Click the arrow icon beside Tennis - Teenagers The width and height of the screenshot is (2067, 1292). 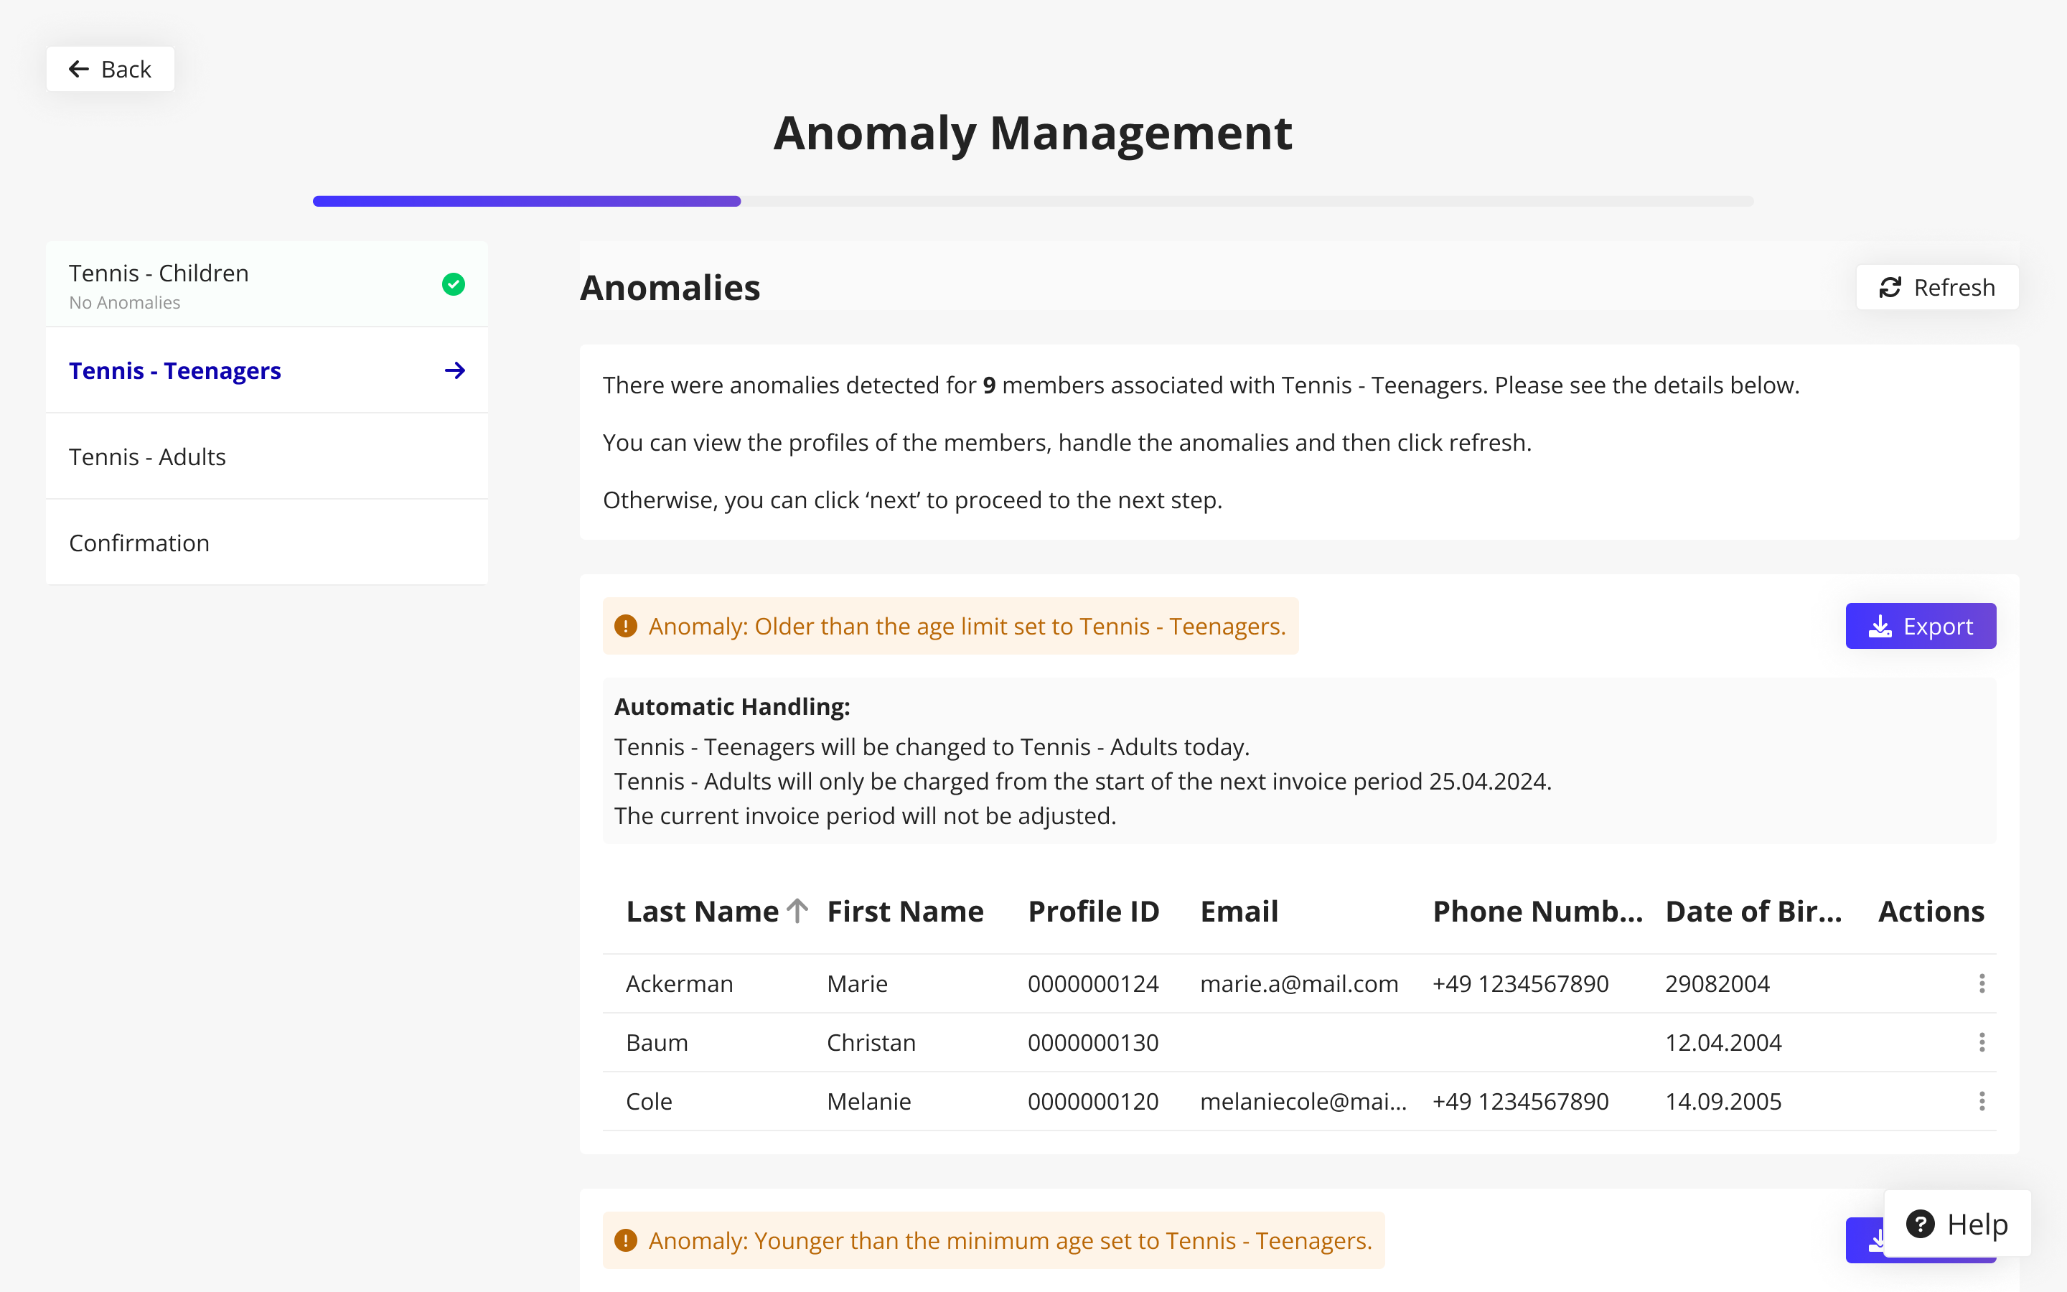pyautogui.click(x=455, y=371)
